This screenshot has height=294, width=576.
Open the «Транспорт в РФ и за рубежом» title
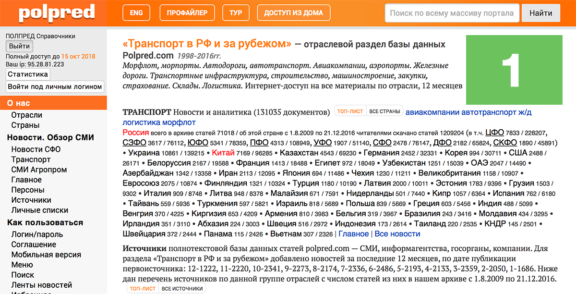pos(207,44)
